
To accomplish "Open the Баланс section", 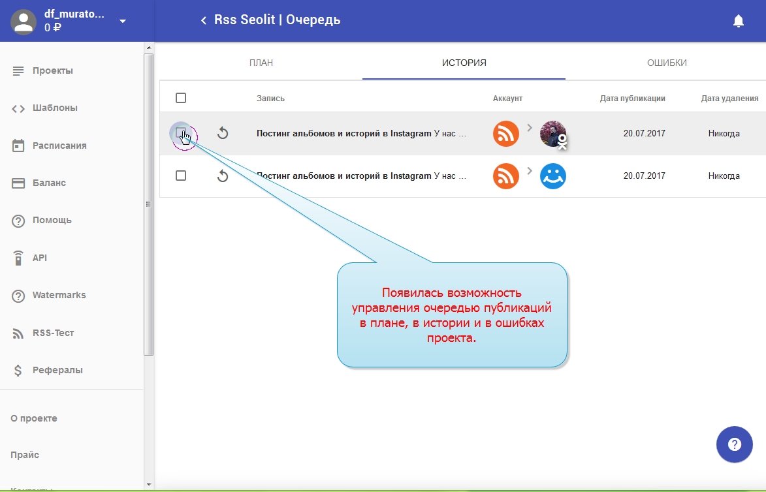I will coord(49,183).
